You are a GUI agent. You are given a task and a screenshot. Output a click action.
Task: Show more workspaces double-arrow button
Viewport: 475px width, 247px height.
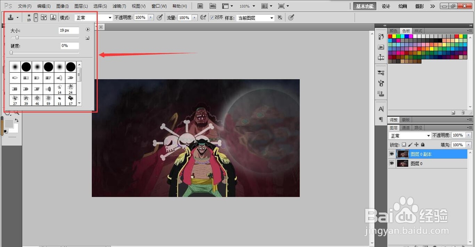pos(432,6)
